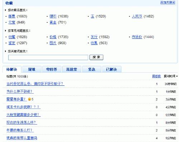Click the 9分钟前 time in 年兽的角 row
Screen dimensions: 179x142
171,130
